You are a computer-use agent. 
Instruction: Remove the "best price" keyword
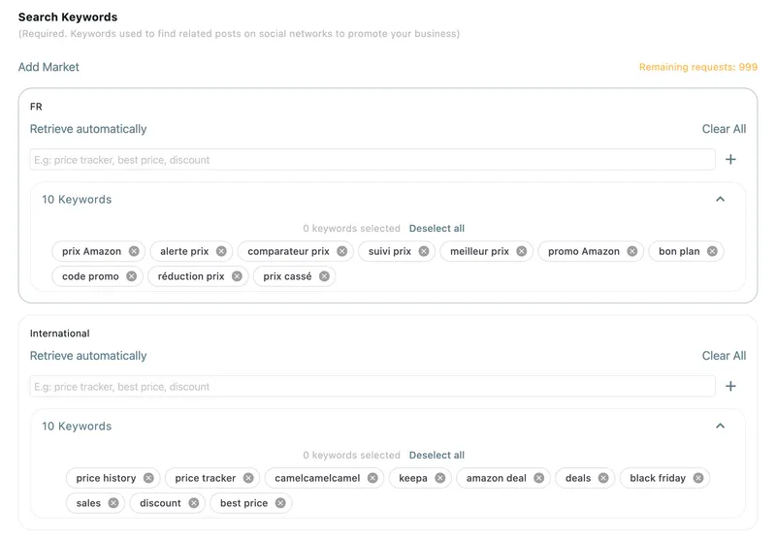click(280, 503)
